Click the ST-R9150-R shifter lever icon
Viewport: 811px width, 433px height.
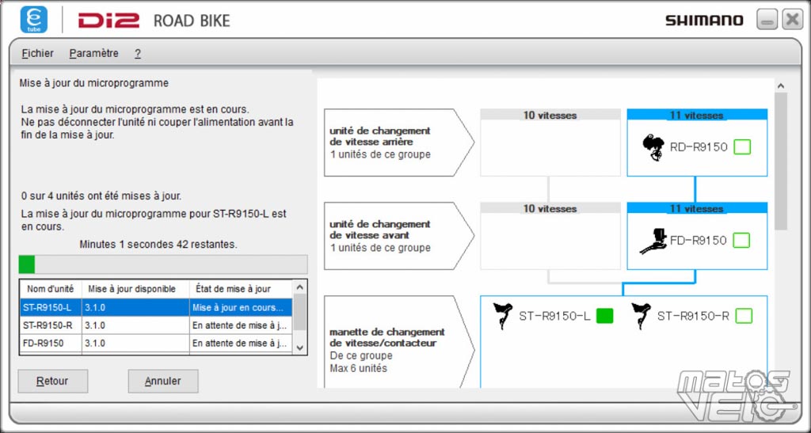(641, 316)
